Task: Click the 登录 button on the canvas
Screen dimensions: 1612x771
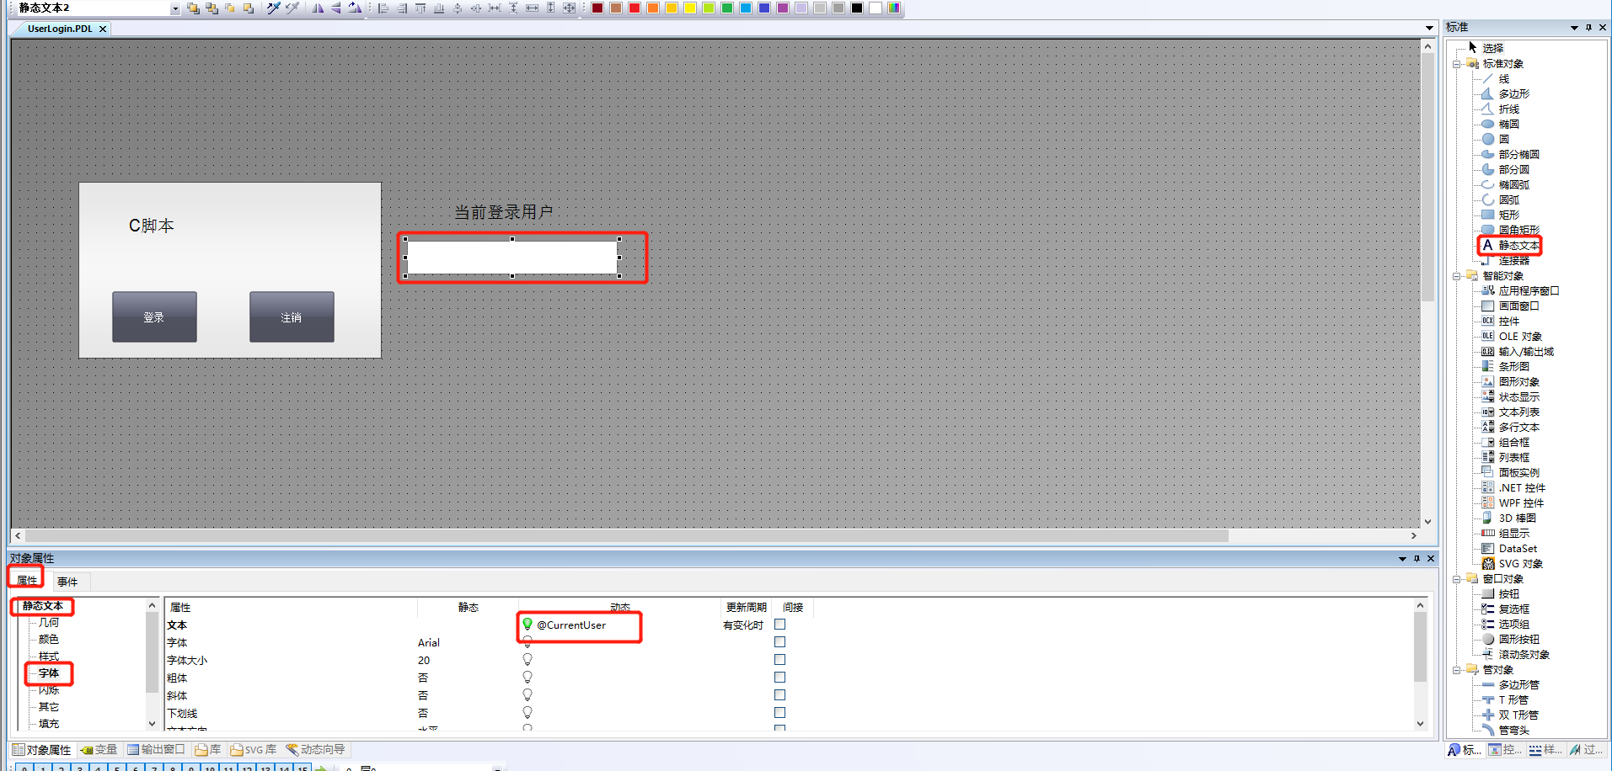Action: (x=154, y=316)
